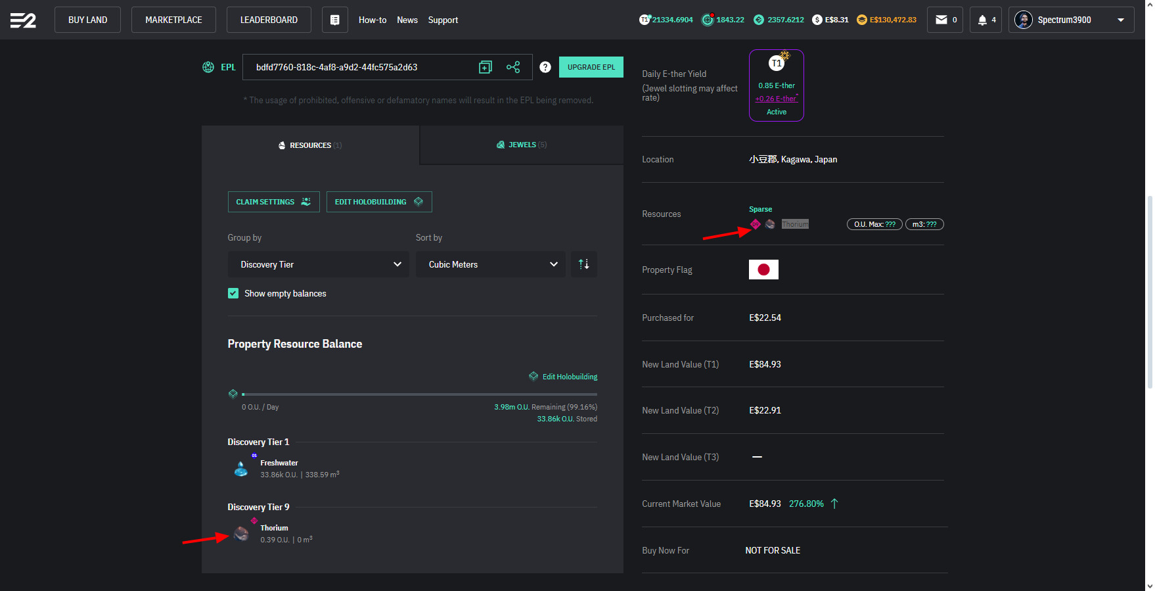1155x591 pixels.
Task: Open Claim Settings
Action: point(273,202)
